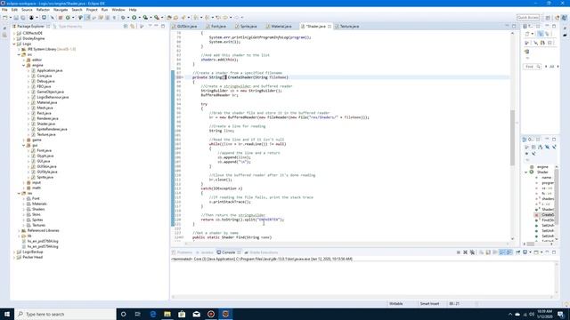Toggle show console on standard error change

click(509, 252)
